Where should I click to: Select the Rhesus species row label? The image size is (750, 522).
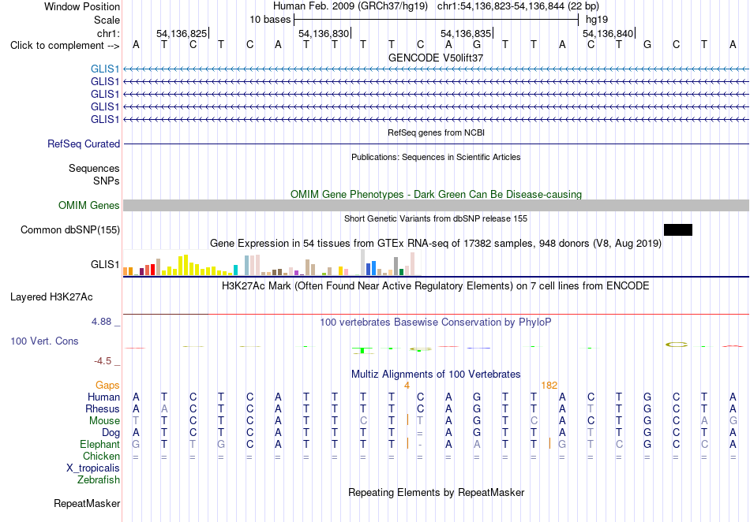tap(103, 408)
